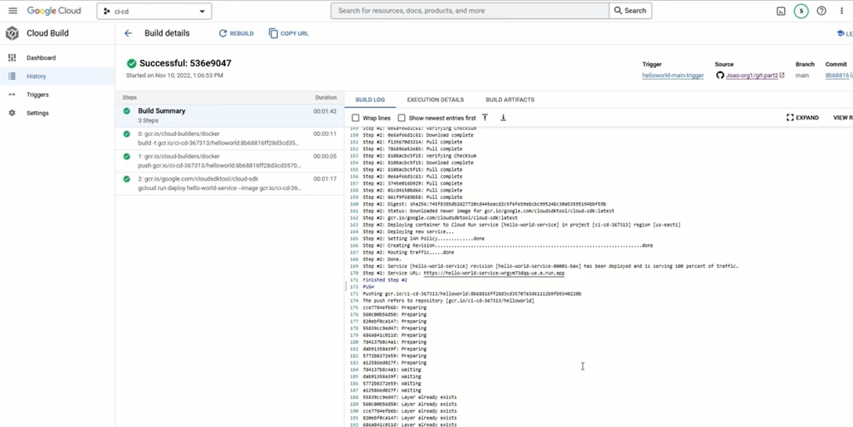
Task: Open the help question mark icon
Action: [x=821, y=11]
